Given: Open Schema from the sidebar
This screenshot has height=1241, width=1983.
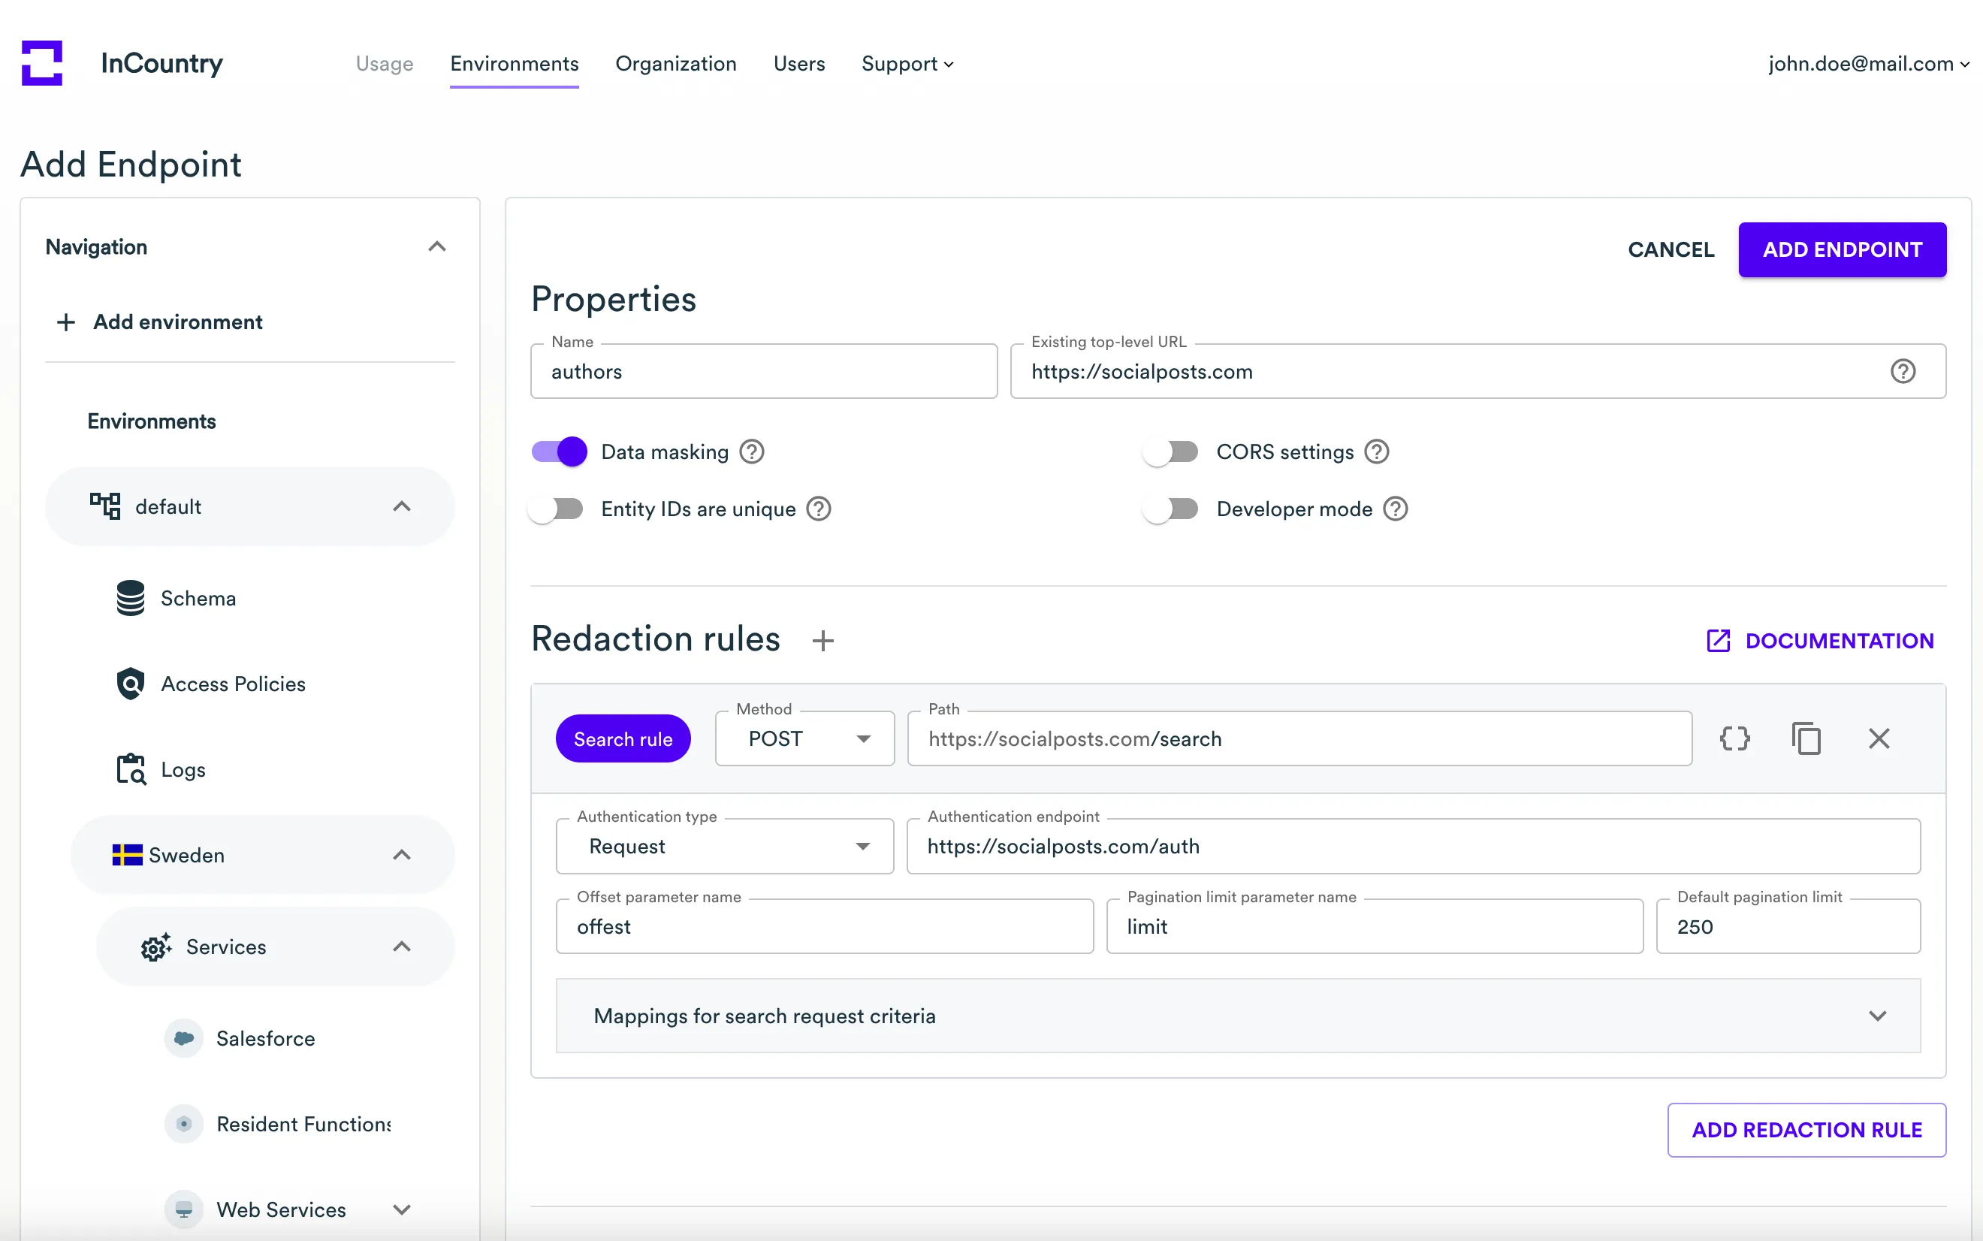Looking at the screenshot, I should pyautogui.click(x=198, y=598).
